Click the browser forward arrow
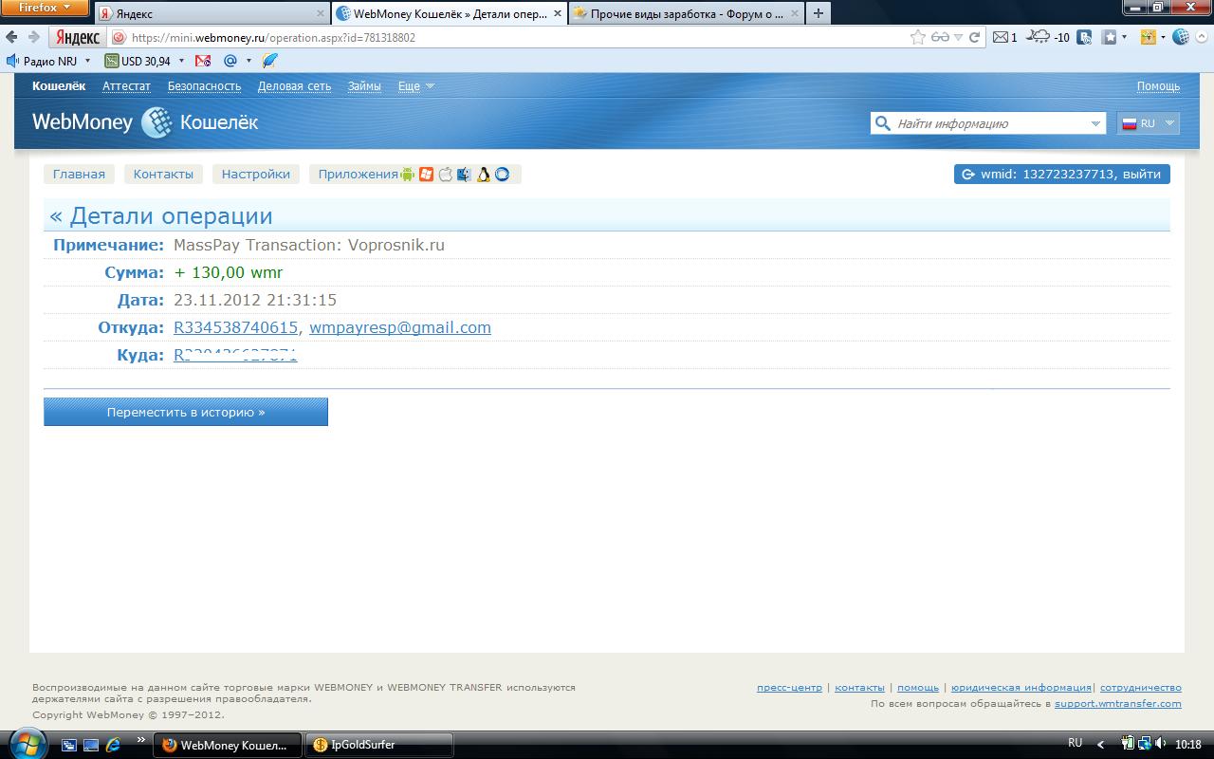The height and width of the screenshot is (759, 1214). (33, 37)
